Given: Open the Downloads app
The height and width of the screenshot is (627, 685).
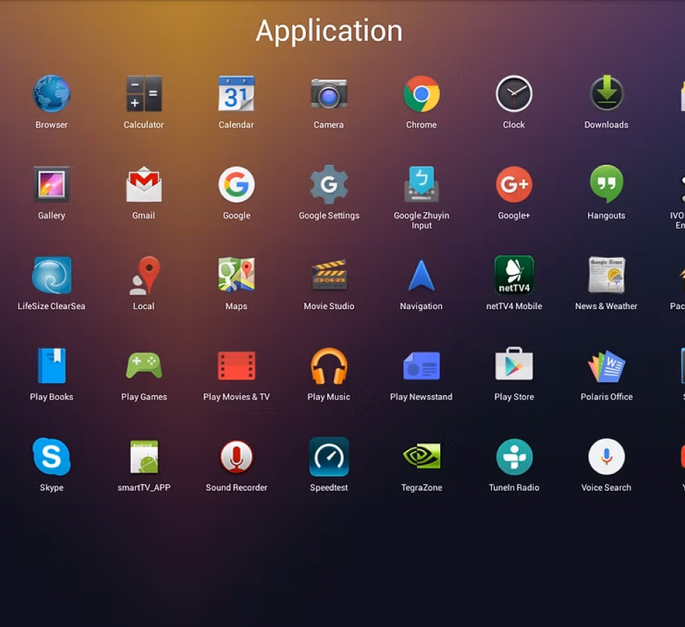Looking at the screenshot, I should click(x=606, y=95).
